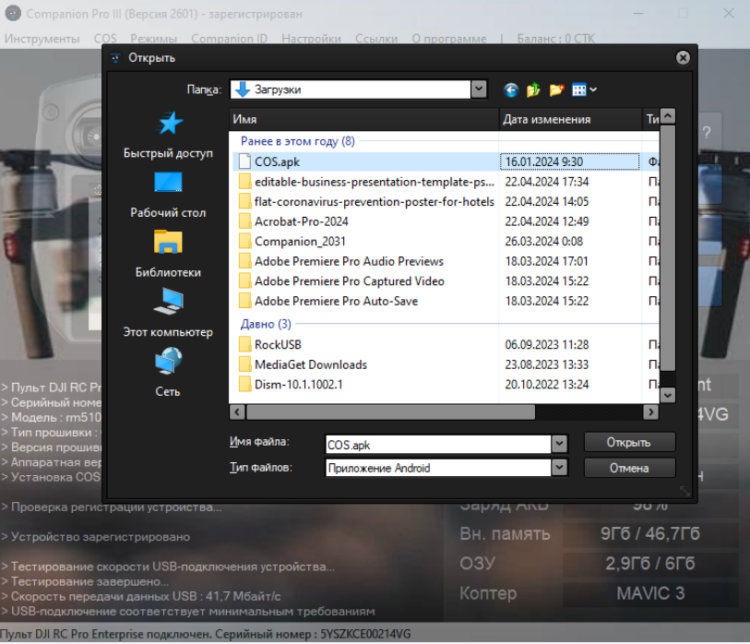
Task: Go up one folder level icon
Action: [x=533, y=89]
